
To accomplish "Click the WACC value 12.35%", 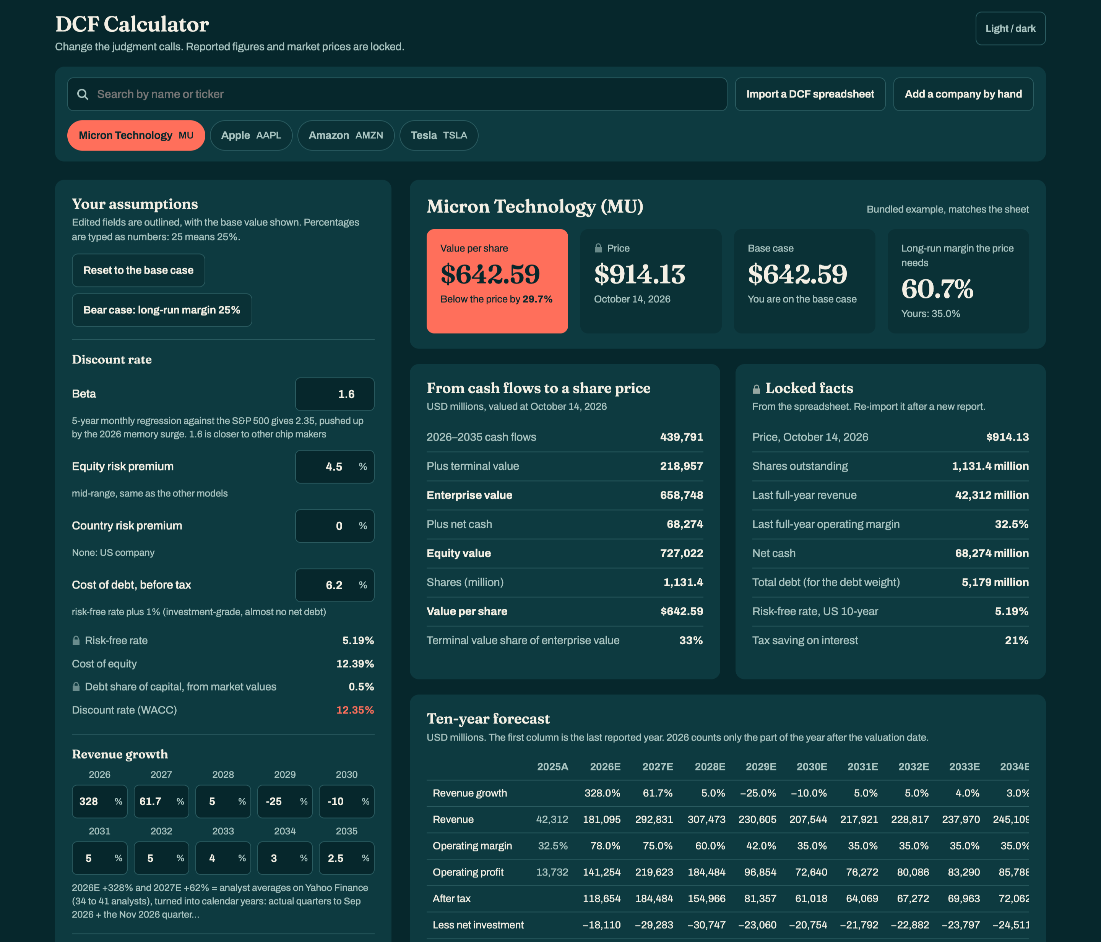I will pyautogui.click(x=355, y=710).
